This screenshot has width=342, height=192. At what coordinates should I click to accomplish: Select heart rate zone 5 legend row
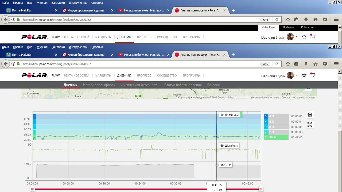(x=276, y=116)
